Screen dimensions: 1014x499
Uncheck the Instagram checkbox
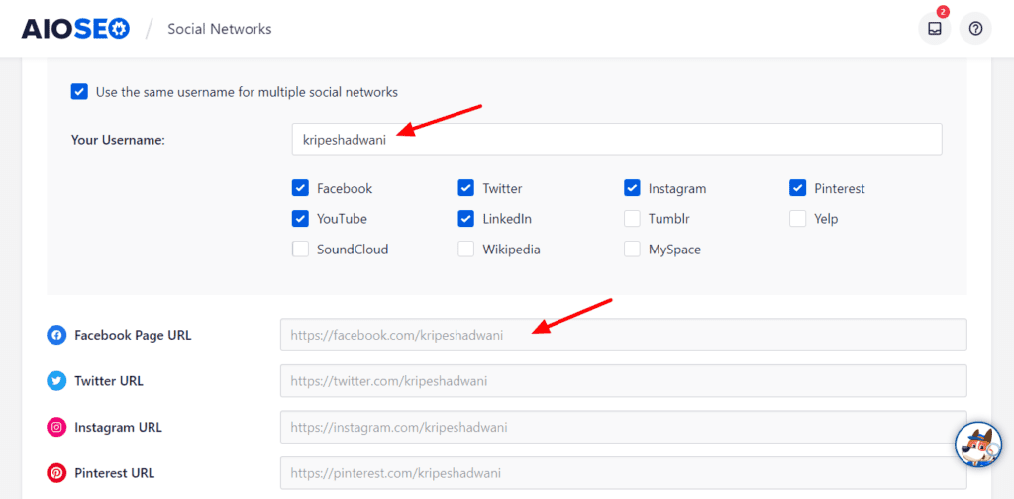(x=632, y=188)
